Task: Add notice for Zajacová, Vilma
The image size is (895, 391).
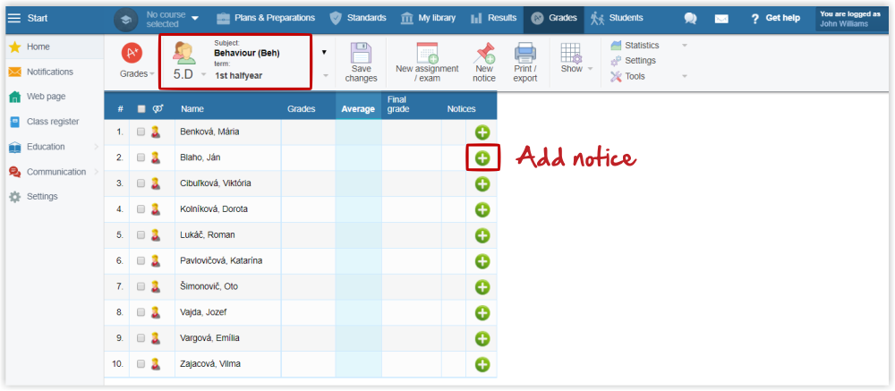Action: tap(482, 364)
